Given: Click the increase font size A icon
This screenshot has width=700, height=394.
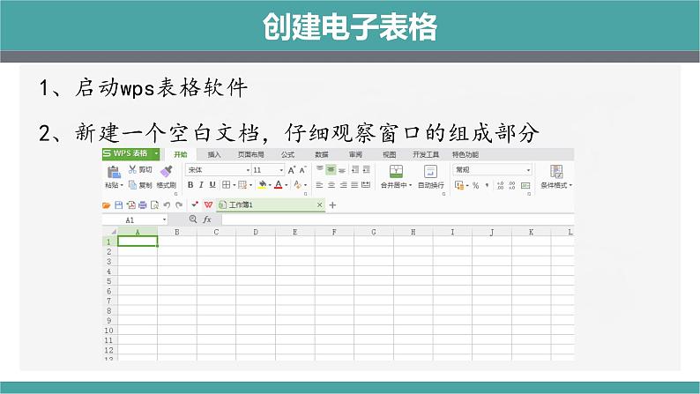Looking at the screenshot, I should tap(291, 170).
